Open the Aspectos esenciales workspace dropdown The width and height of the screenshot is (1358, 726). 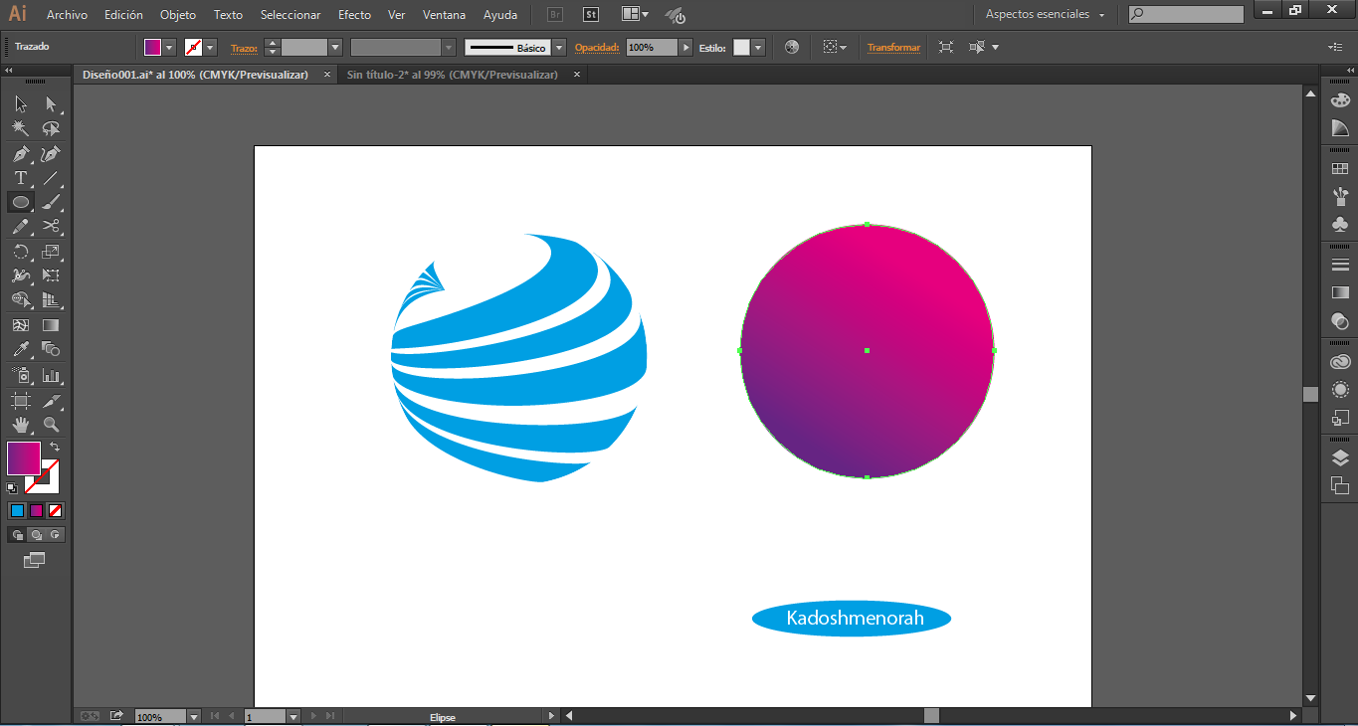click(x=1045, y=15)
